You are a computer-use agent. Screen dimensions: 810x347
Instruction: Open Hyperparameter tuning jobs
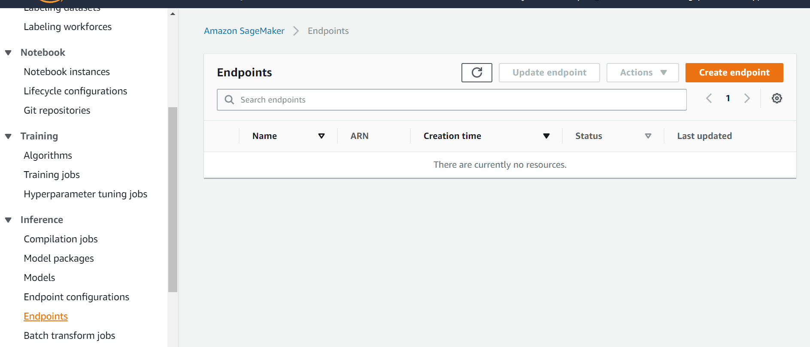[x=85, y=194]
